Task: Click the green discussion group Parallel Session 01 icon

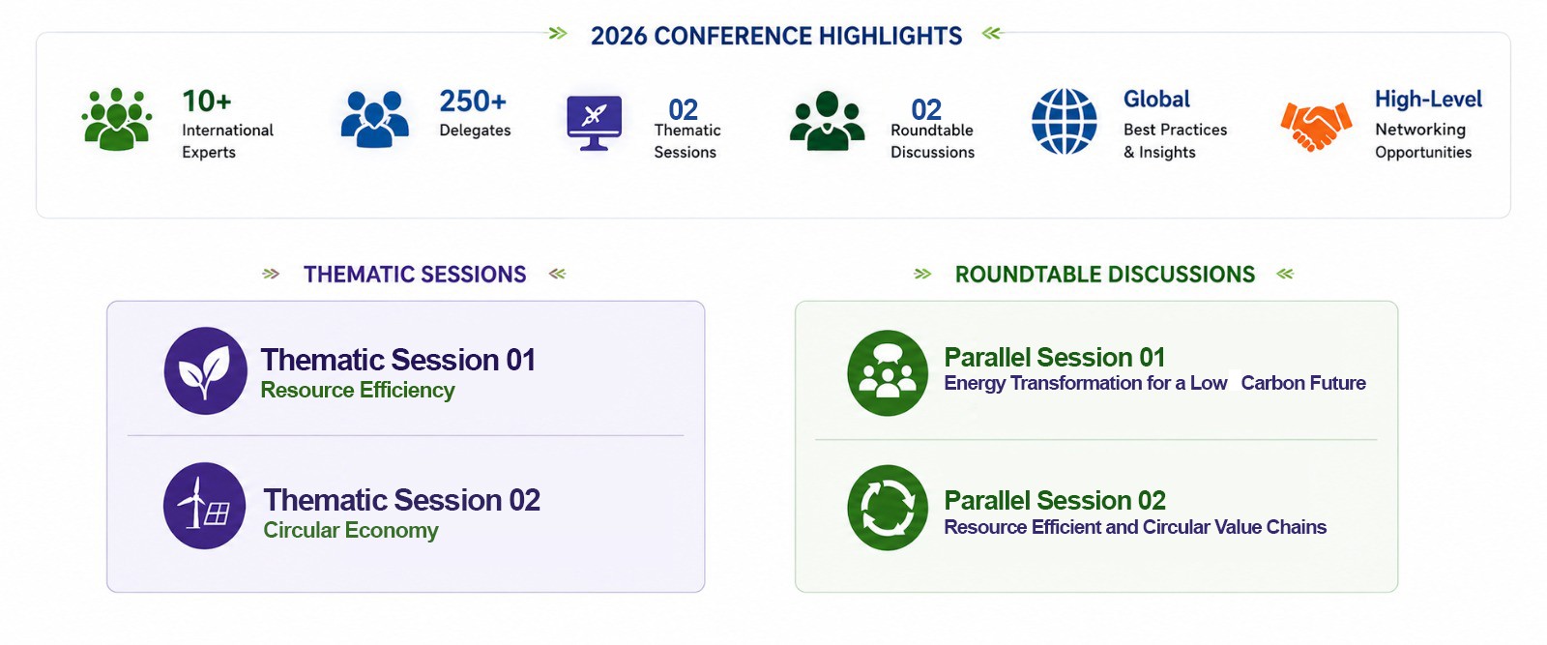Action: (888, 373)
